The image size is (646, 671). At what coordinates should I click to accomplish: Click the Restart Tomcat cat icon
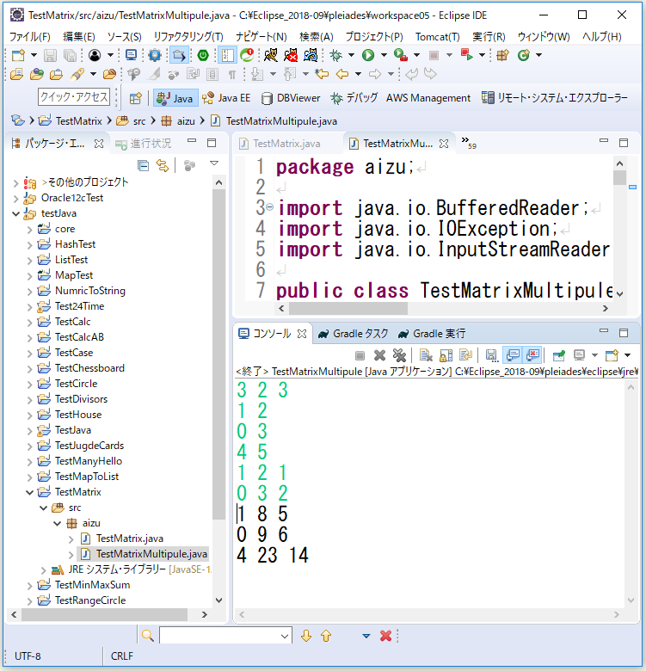point(311,55)
